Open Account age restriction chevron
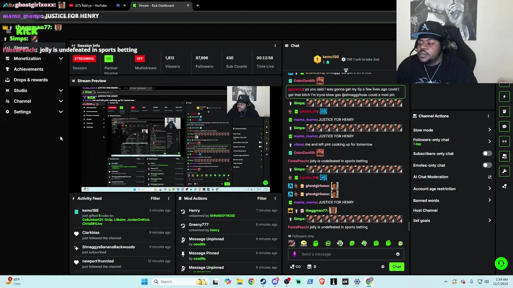 [489, 188]
